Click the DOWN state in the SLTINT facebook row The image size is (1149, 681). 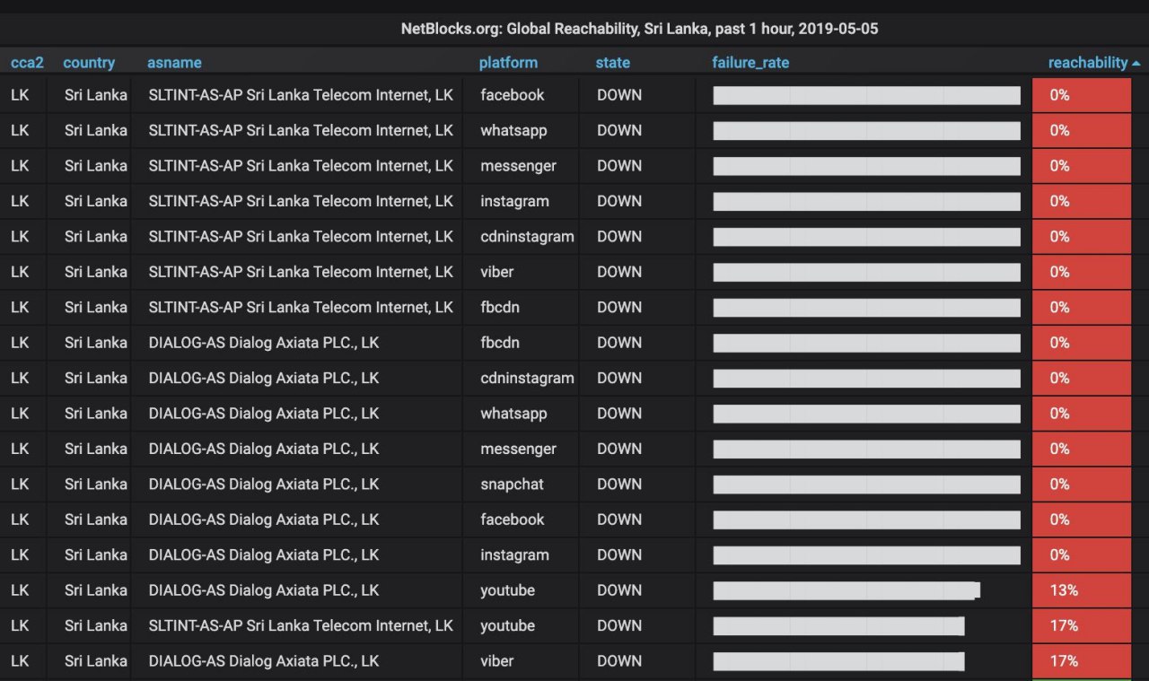619,95
